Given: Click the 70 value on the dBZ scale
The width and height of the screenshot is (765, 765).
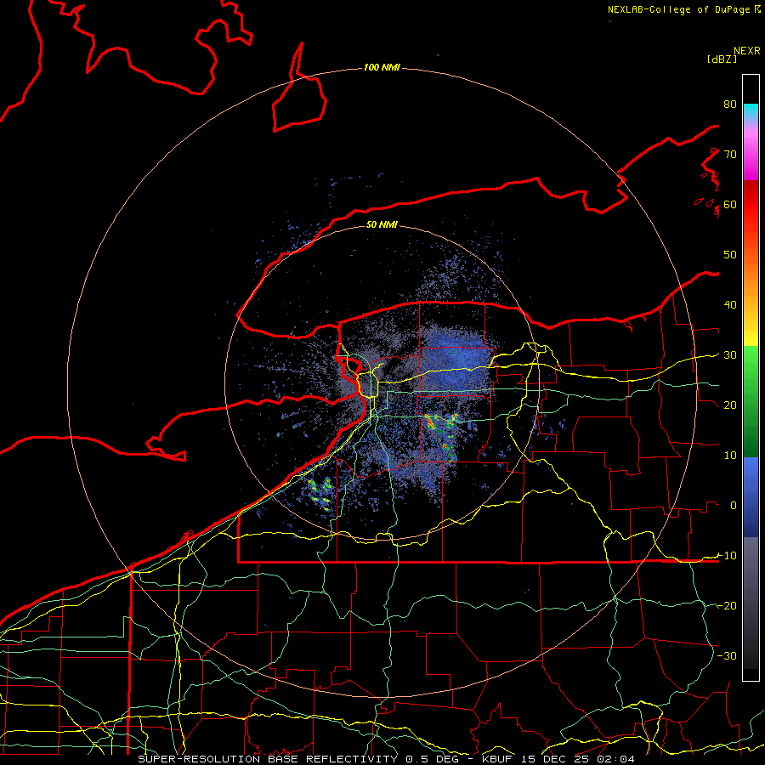Looking at the screenshot, I should 730,154.
